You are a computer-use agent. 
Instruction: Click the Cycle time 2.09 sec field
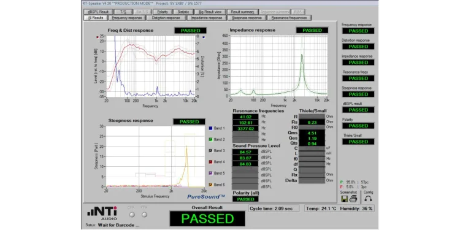[274, 209]
